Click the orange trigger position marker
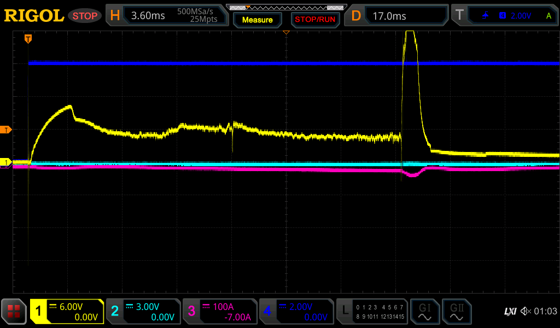This screenshot has width=560, height=328. (28, 39)
